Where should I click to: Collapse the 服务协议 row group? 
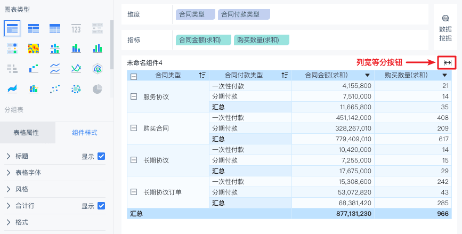(x=134, y=97)
